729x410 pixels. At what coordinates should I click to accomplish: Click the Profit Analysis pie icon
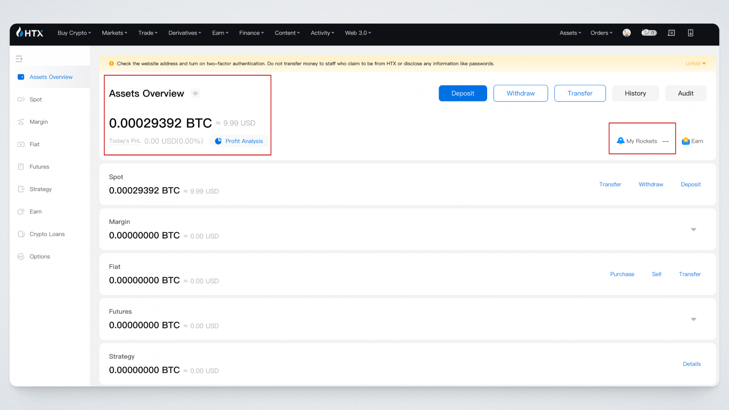[x=218, y=141]
